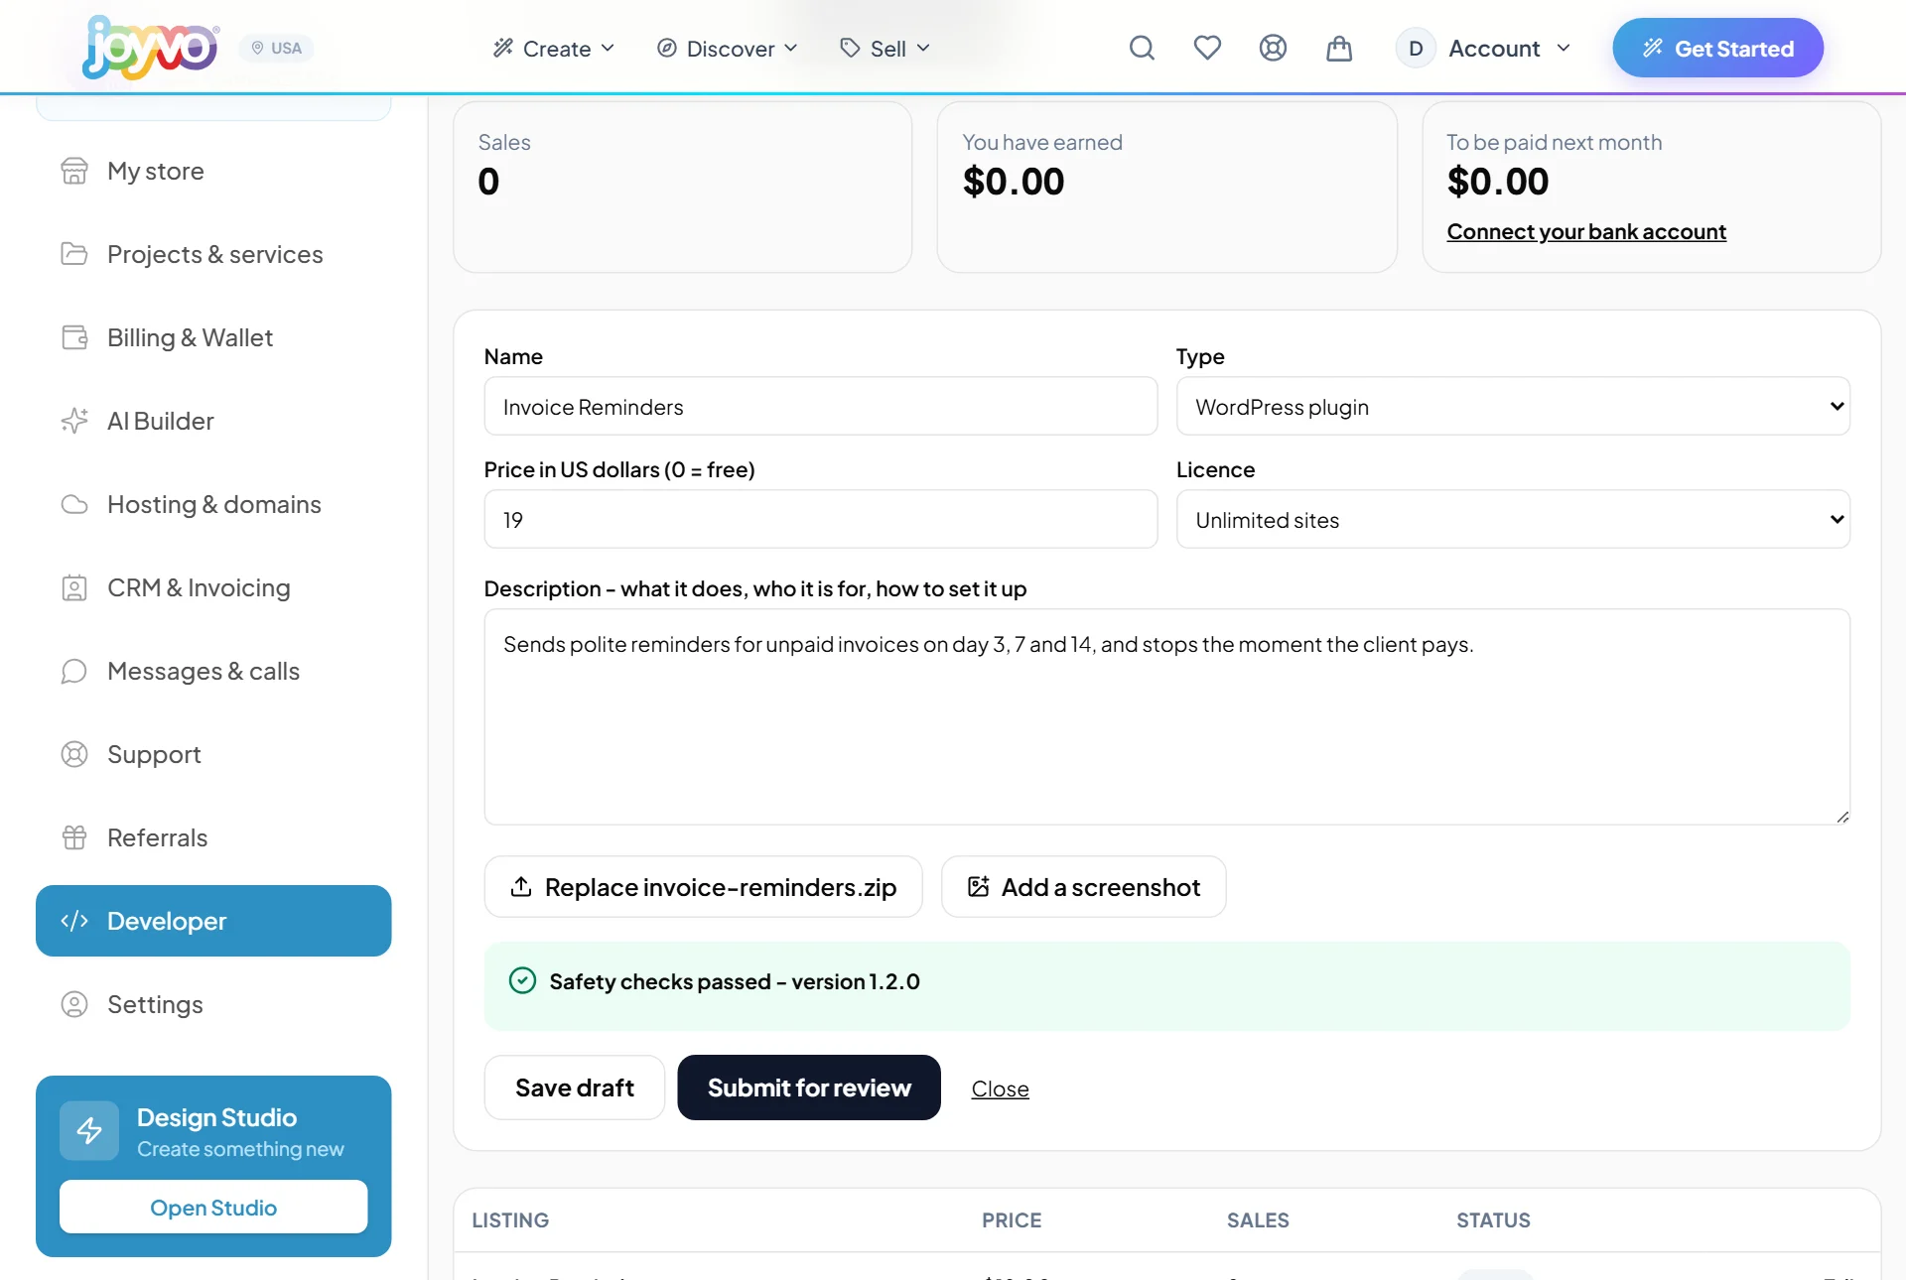1906x1280 pixels.
Task: Click Add a screenshot button
Action: click(x=1083, y=886)
